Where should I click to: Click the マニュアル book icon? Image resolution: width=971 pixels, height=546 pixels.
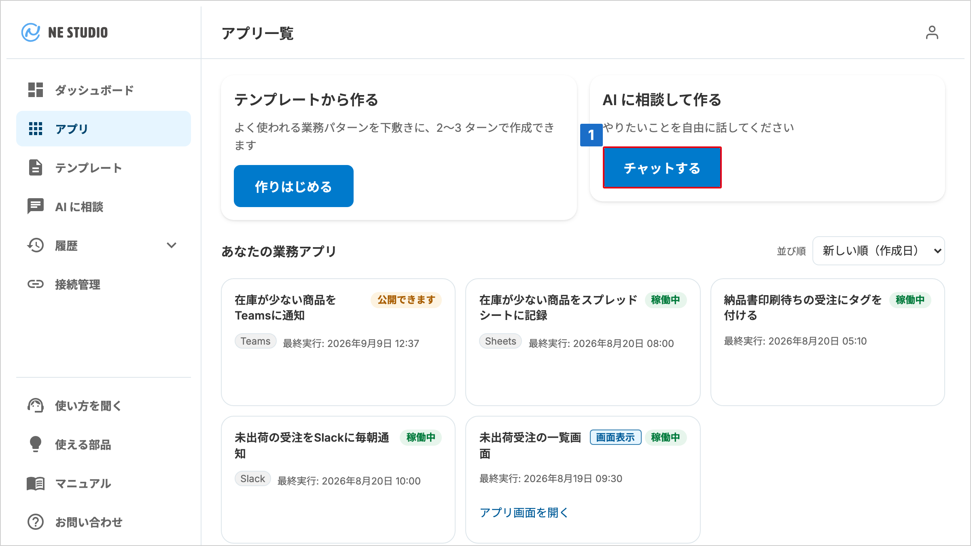(36, 483)
